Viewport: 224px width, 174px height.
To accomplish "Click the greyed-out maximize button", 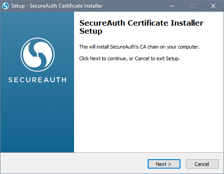I will [x=193, y=6].
